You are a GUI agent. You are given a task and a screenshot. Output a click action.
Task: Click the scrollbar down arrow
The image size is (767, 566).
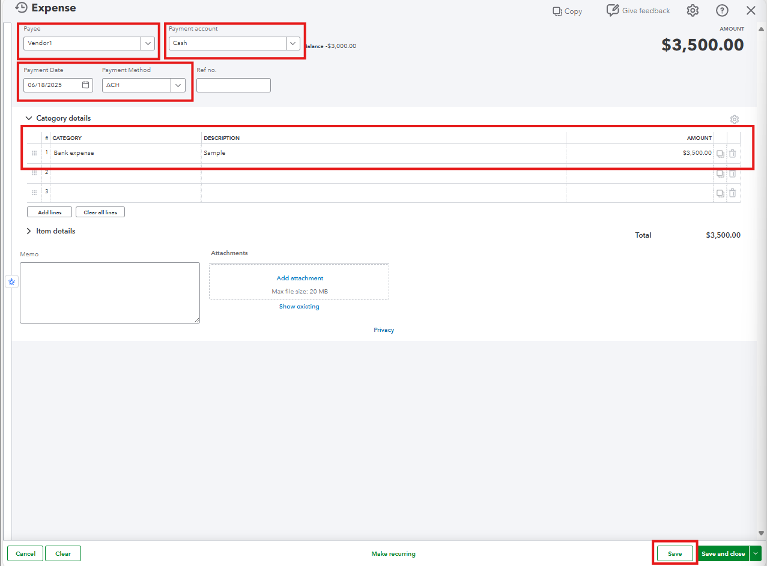(762, 533)
